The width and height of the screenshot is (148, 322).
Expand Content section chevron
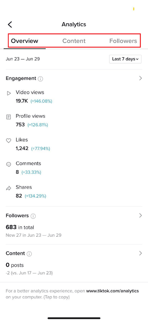[x=140, y=253]
